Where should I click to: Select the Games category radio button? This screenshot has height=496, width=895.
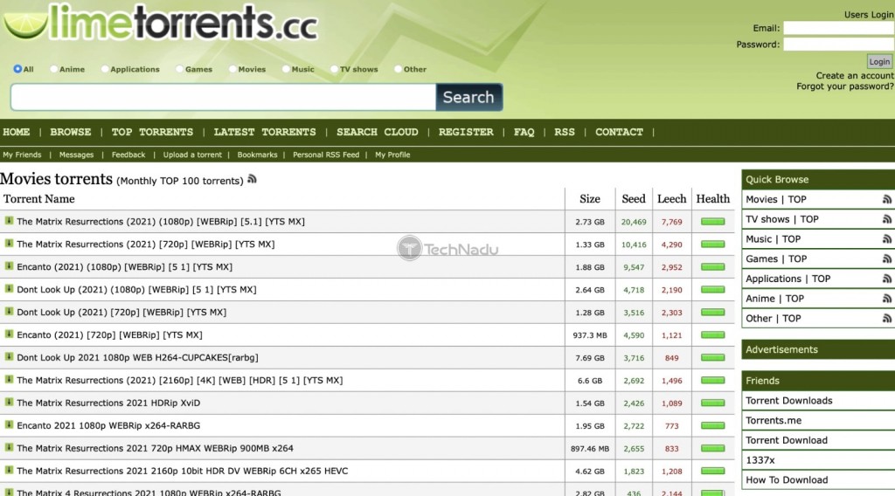point(179,69)
